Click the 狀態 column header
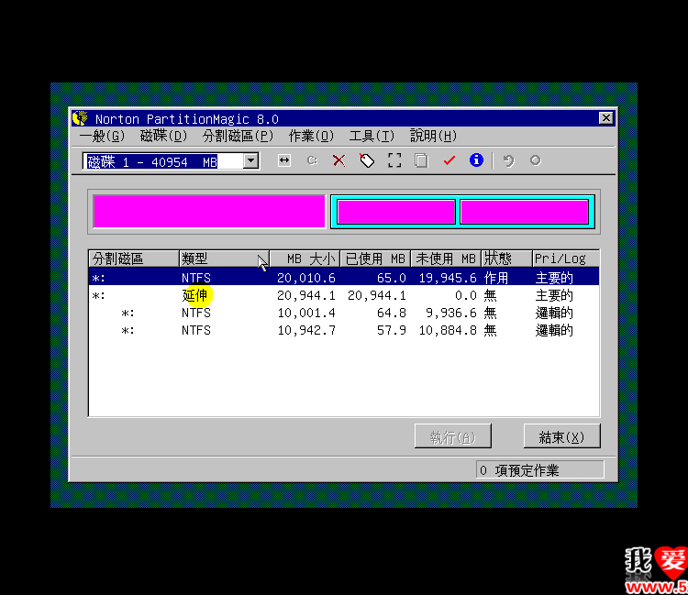This screenshot has width=688, height=595. [506, 259]
